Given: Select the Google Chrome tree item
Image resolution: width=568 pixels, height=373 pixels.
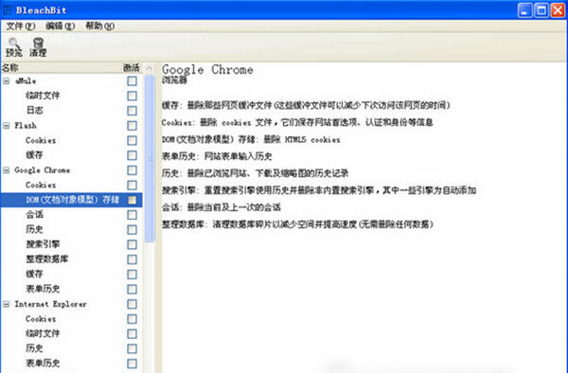Looking at the screenshot, I should point(43,170).
